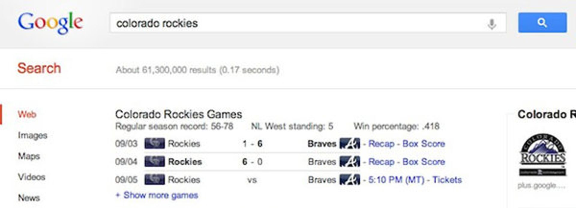Click the microphone voice search icon
This screenshot has width=576, height=208.
(492, 24)
